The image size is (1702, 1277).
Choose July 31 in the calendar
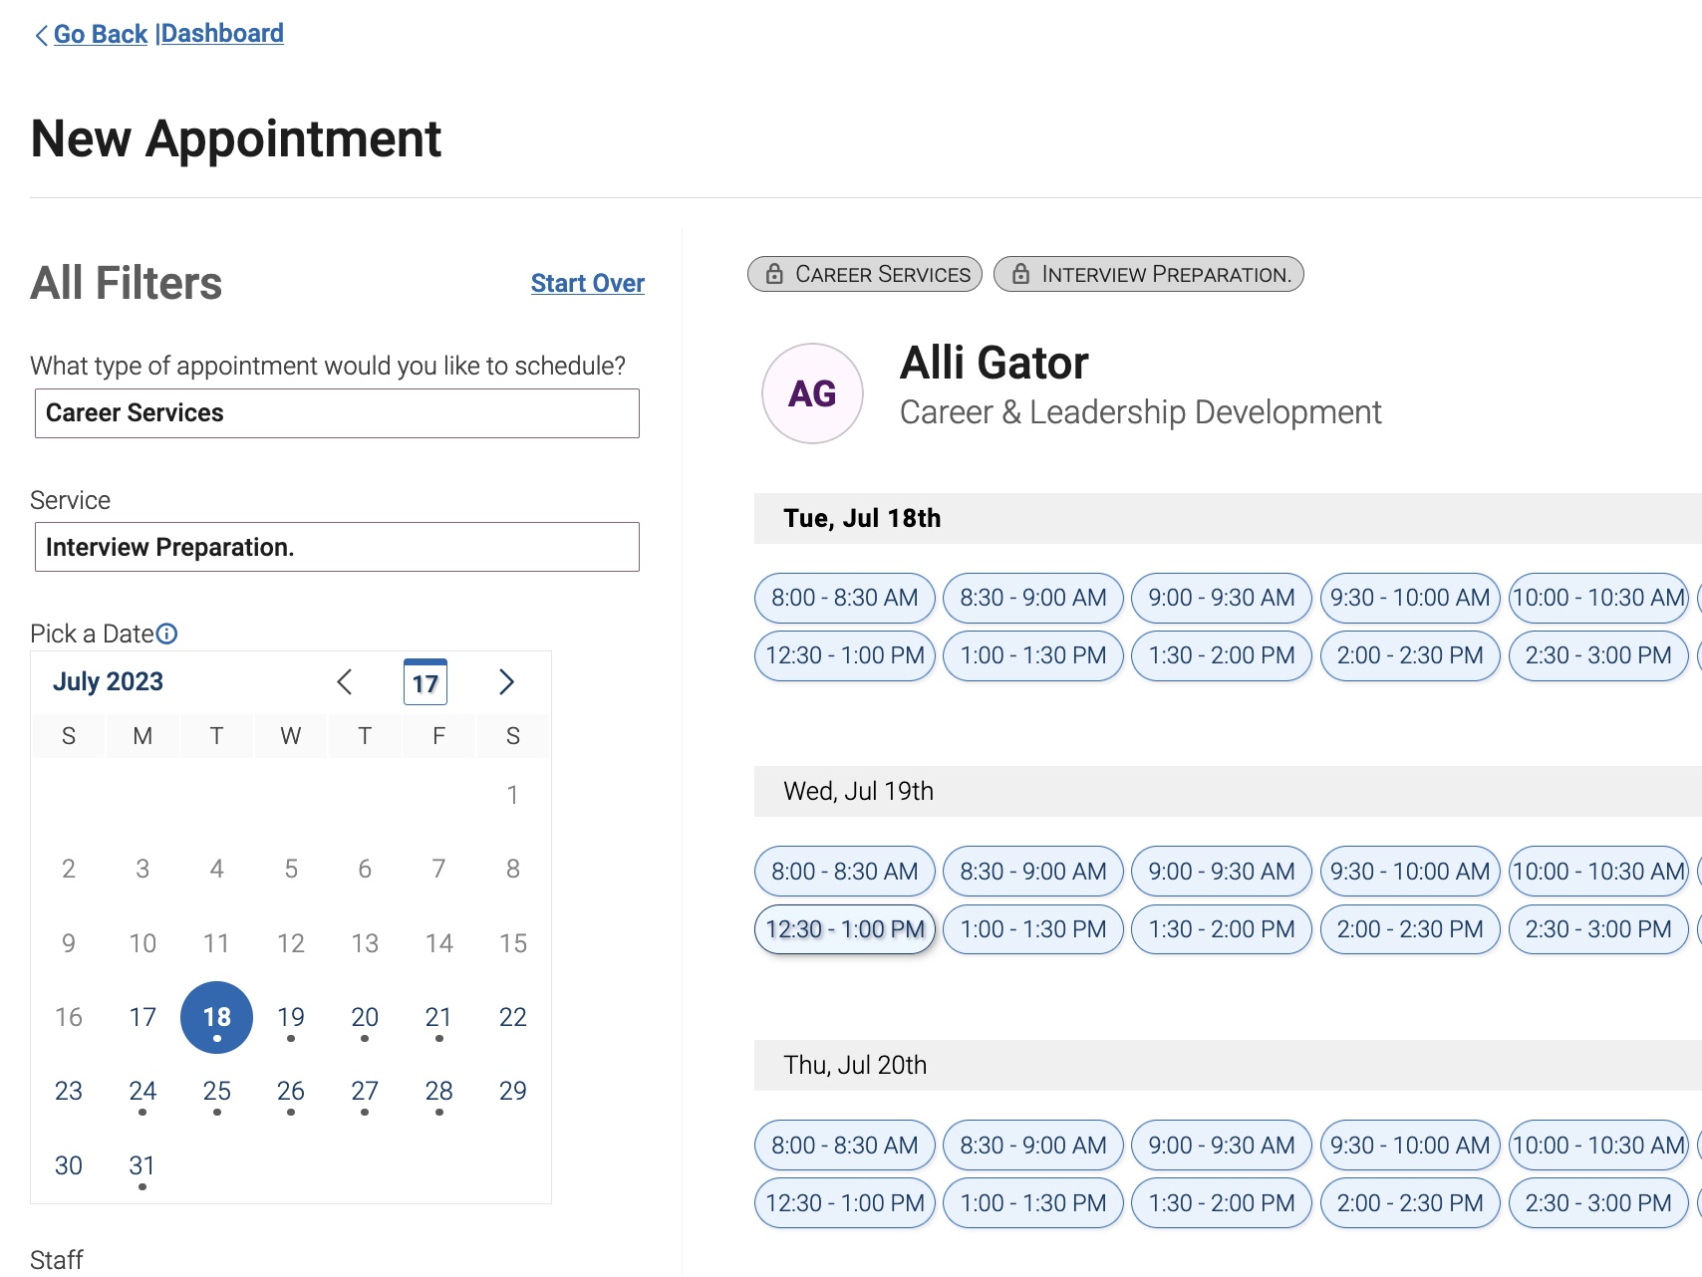[x=142, y=1165]
